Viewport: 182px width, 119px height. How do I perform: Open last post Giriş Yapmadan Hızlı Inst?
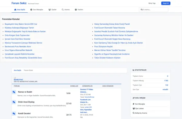[x=86, y=111]
